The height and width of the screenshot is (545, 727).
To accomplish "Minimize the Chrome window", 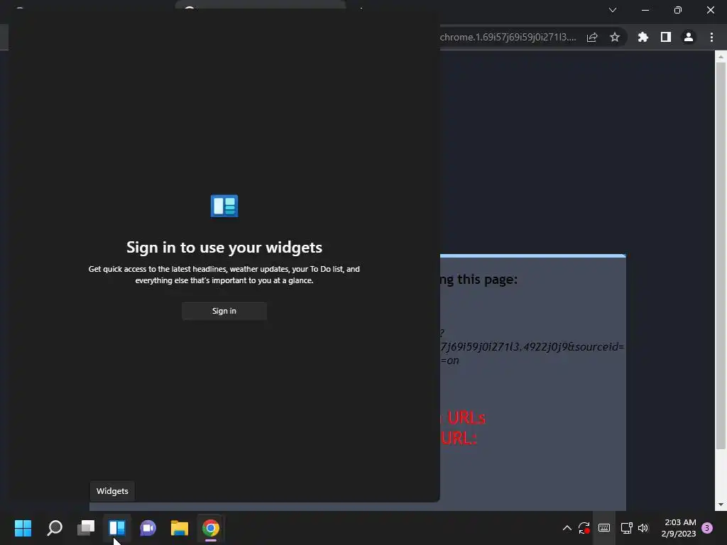I will click(x=645, y=10).
